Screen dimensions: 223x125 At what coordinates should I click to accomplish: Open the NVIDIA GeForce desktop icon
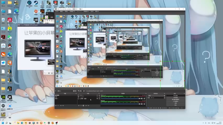[3, 98]
